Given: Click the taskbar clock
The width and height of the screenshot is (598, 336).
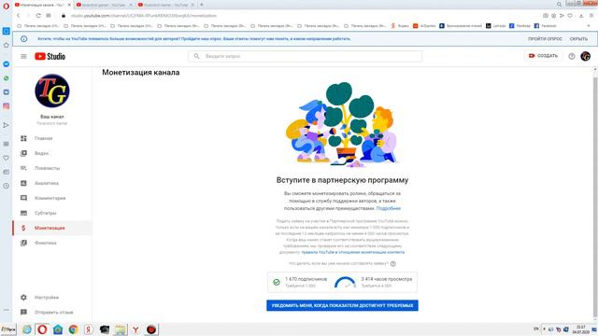Looking at the screenshot, I should point(580,329).
